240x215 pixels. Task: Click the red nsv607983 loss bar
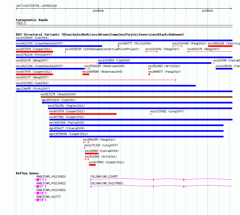(x=92, y=165)
